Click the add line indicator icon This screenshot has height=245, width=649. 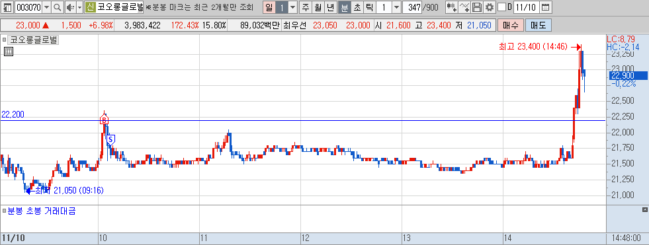465,7
